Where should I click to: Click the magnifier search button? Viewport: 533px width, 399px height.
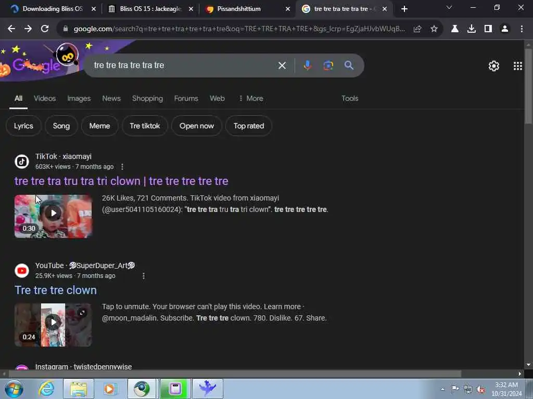[x=349, y=65]
